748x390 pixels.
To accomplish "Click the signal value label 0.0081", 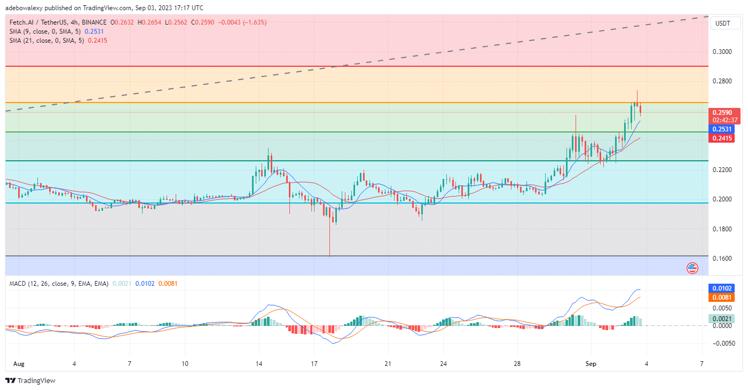I will pyautogui.click(x=722, y=297).
